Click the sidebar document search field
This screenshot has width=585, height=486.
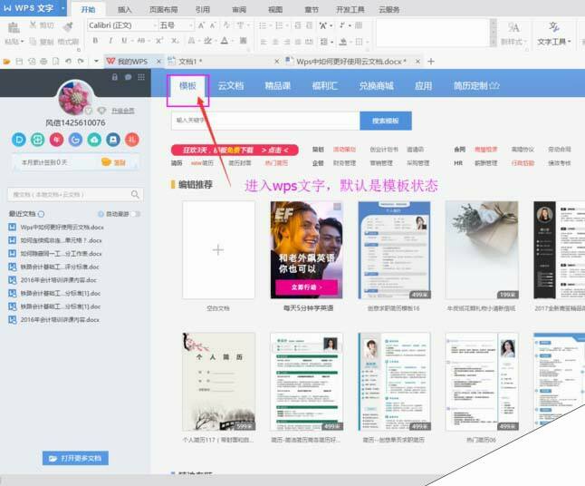pyautogui.click(x=75, y=194)
